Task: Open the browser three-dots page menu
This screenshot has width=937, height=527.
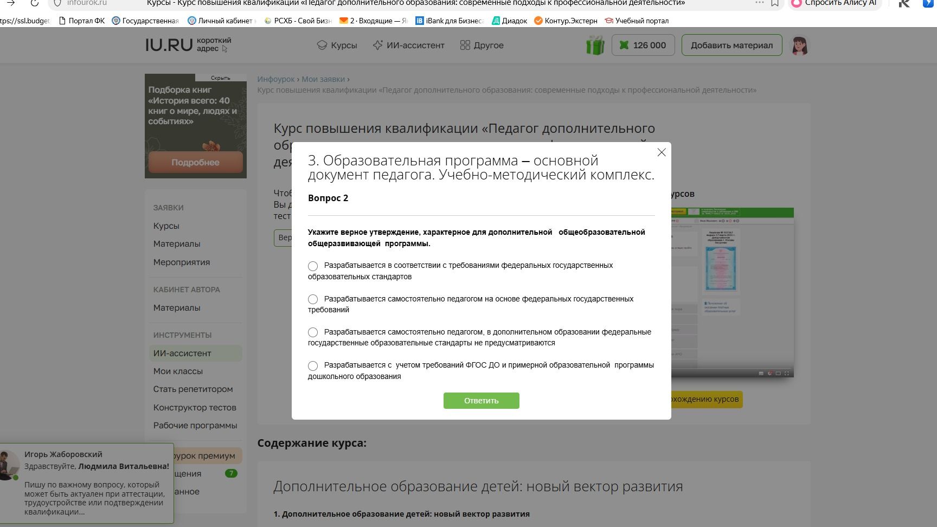Action: pos(760,3)
